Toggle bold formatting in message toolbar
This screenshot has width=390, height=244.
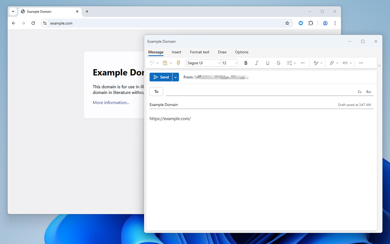click(x=246, y=63)
